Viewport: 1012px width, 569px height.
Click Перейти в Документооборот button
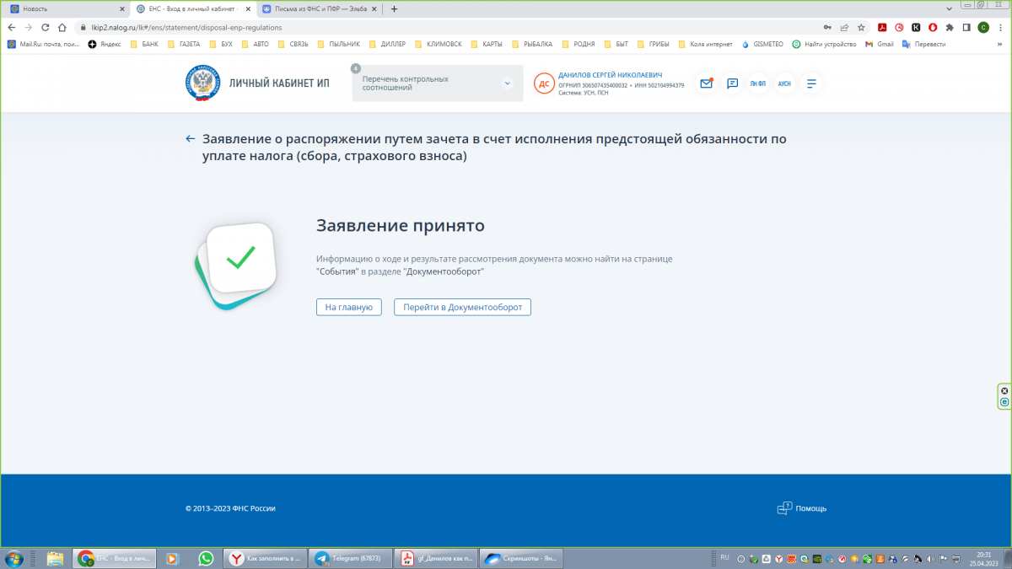[x=462, y=308]
